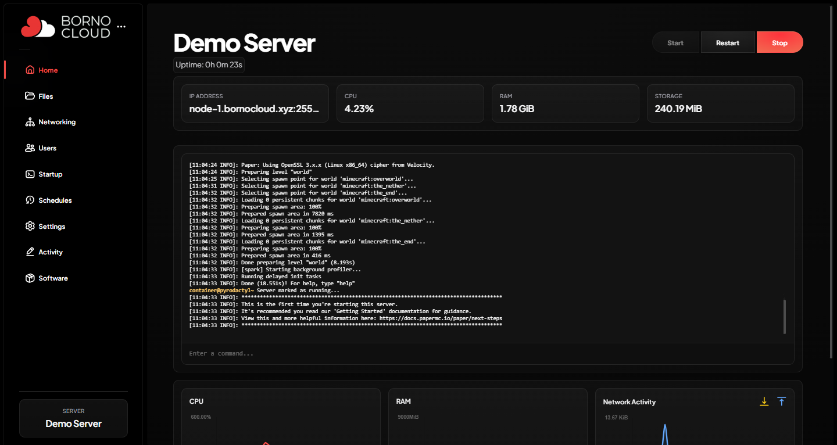The width and height of the screenshot is (837, 445).
Task: Click the Home house icon in sidebar
Action: [30, 70]
